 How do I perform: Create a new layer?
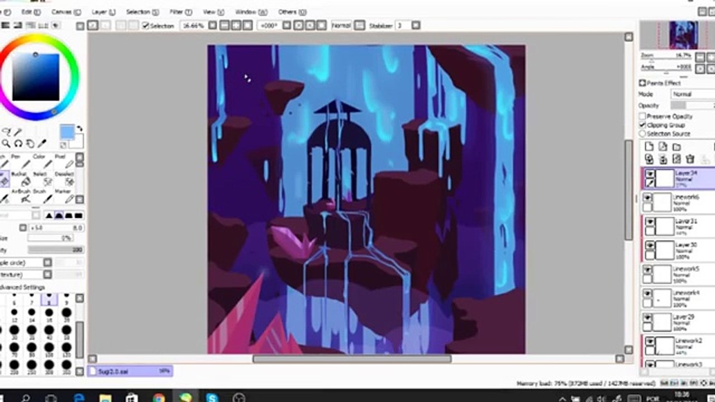[649, 147]
